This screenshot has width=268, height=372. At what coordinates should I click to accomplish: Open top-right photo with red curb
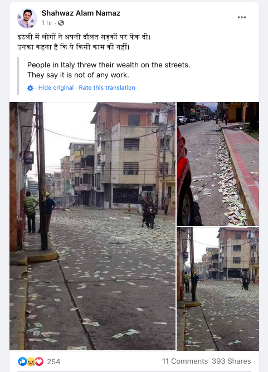coord(218,164)
